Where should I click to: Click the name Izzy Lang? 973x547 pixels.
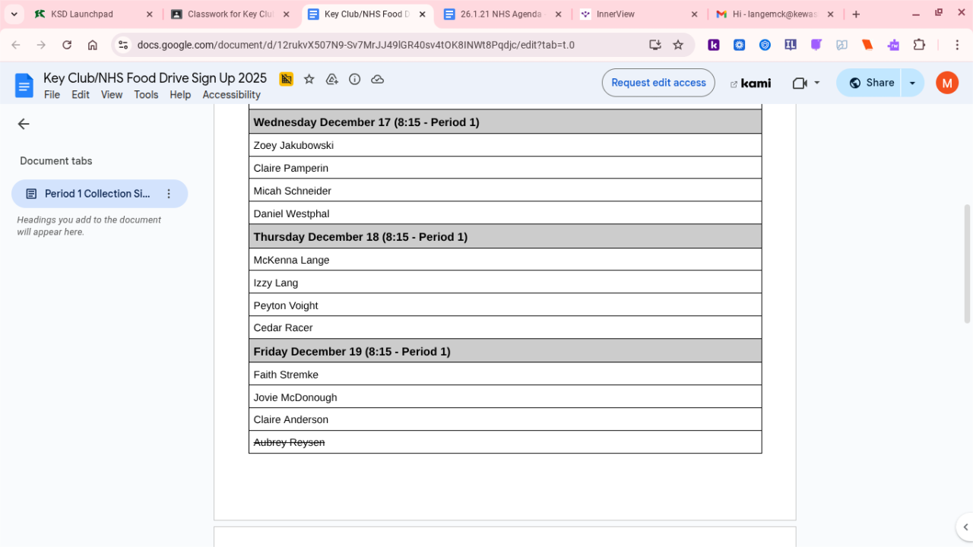(276, 283)
